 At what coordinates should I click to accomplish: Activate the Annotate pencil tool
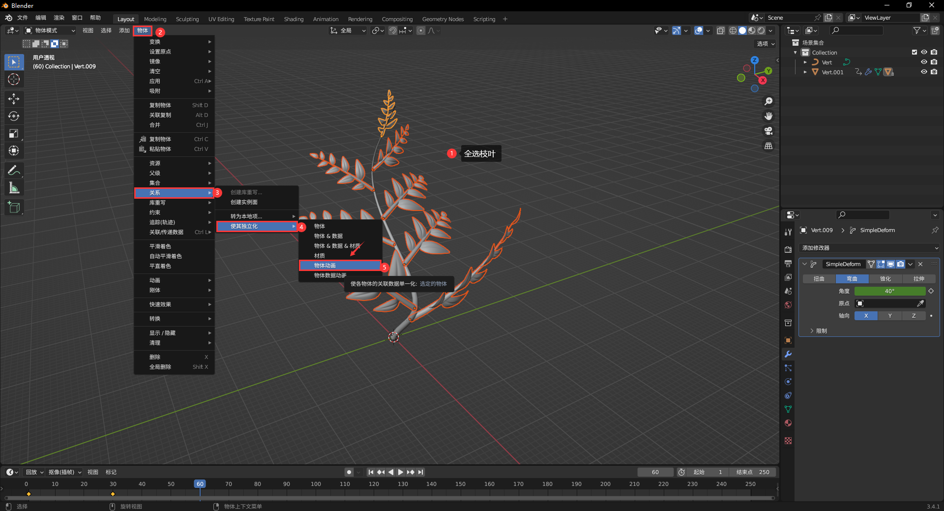(x=14, y=171)
